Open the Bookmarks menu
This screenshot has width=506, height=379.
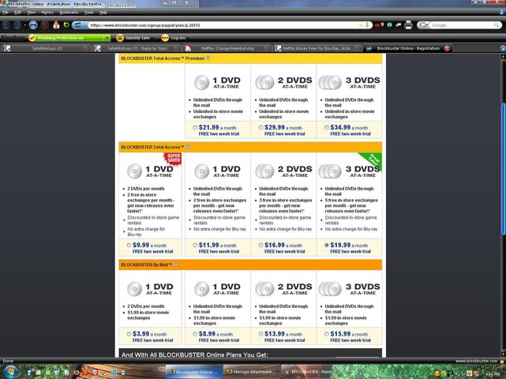click(x=69, y=13)
